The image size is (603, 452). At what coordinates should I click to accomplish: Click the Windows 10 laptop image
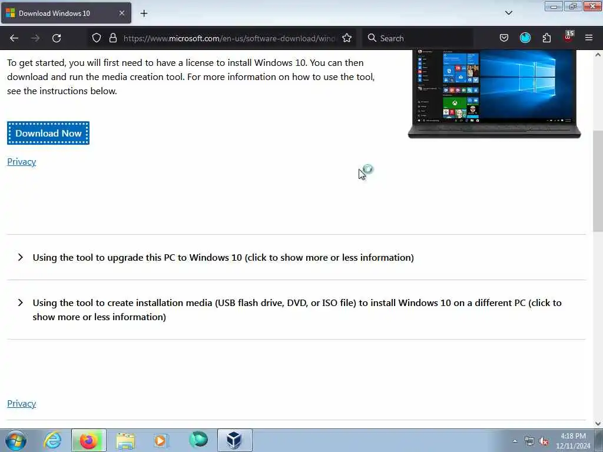point(494,94)
